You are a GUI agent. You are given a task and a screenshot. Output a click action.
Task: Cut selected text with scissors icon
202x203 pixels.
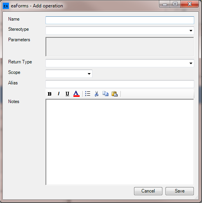96,94
